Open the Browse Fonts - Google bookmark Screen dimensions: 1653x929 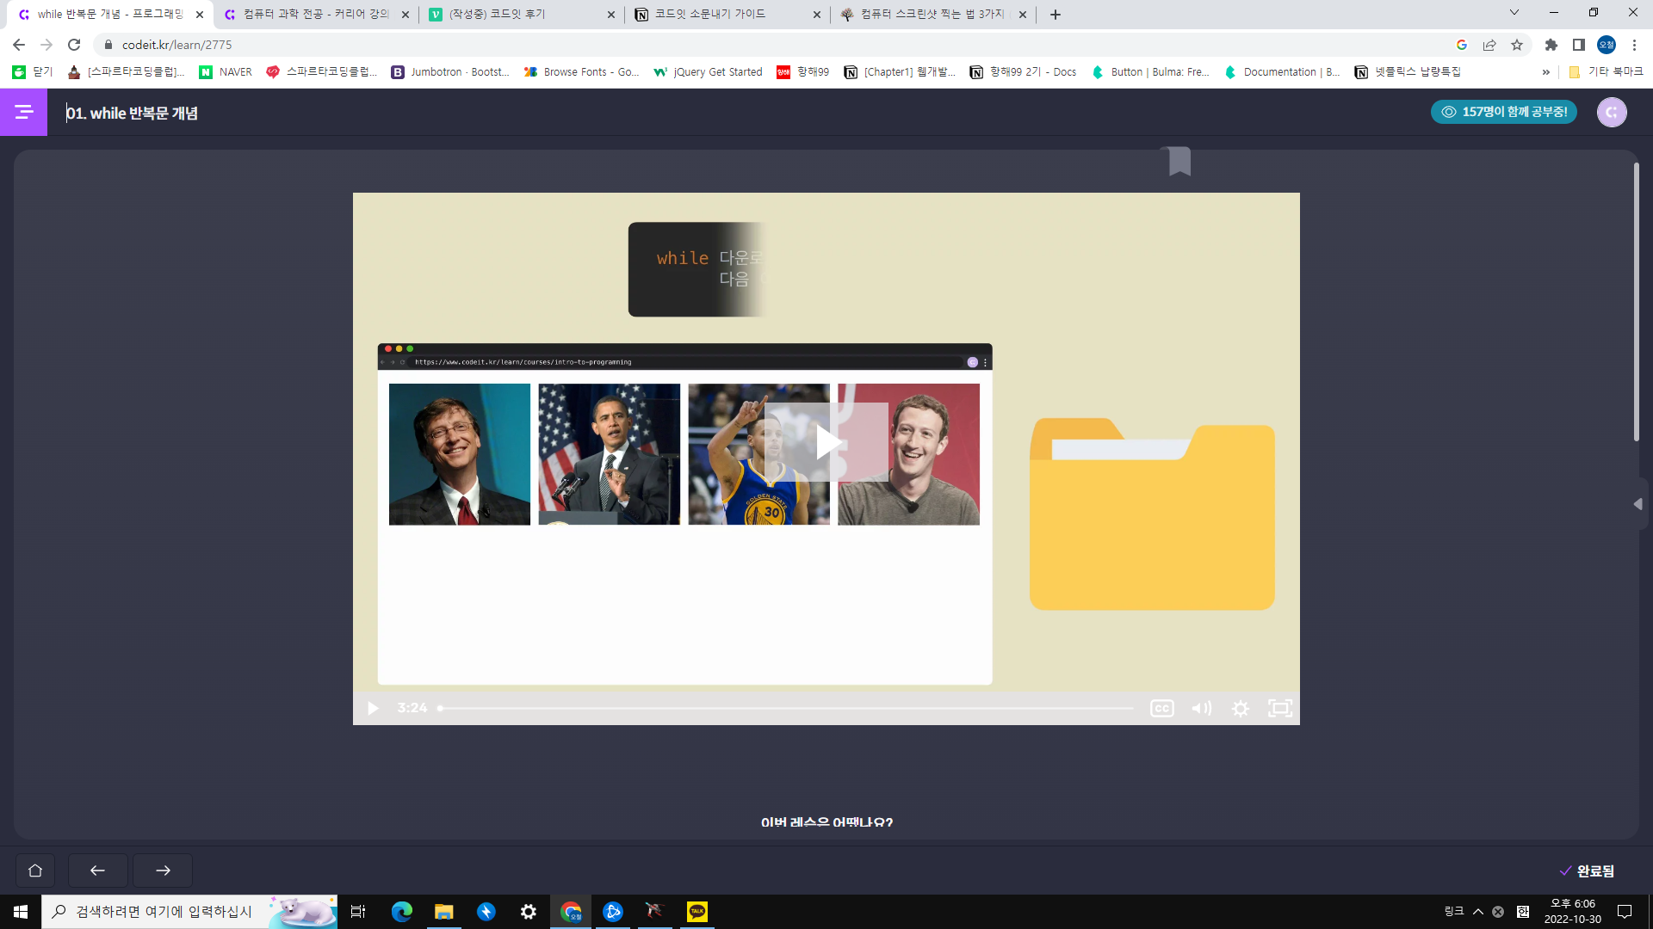[582, 72]
